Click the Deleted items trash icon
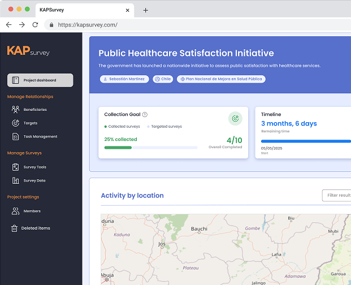This screenshot has width=351, height=285. click(14, 228)
